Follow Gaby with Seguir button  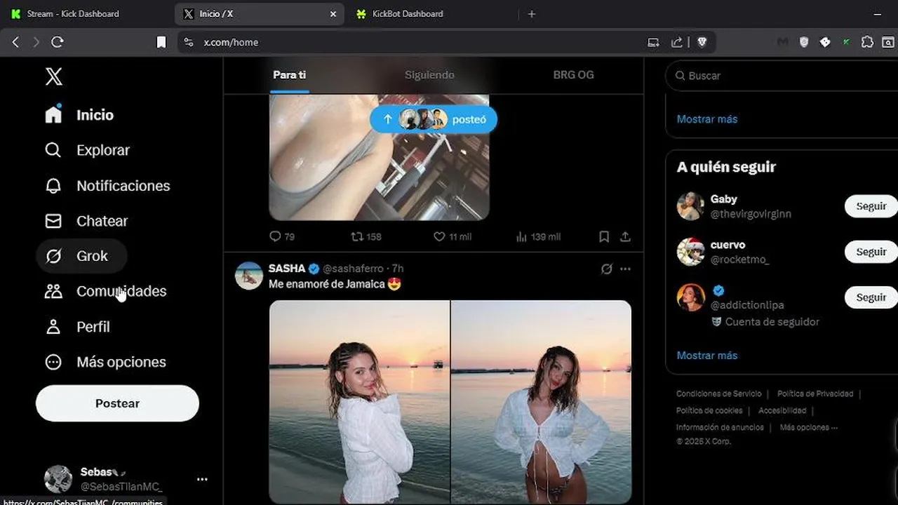click(x=871, y=206)
